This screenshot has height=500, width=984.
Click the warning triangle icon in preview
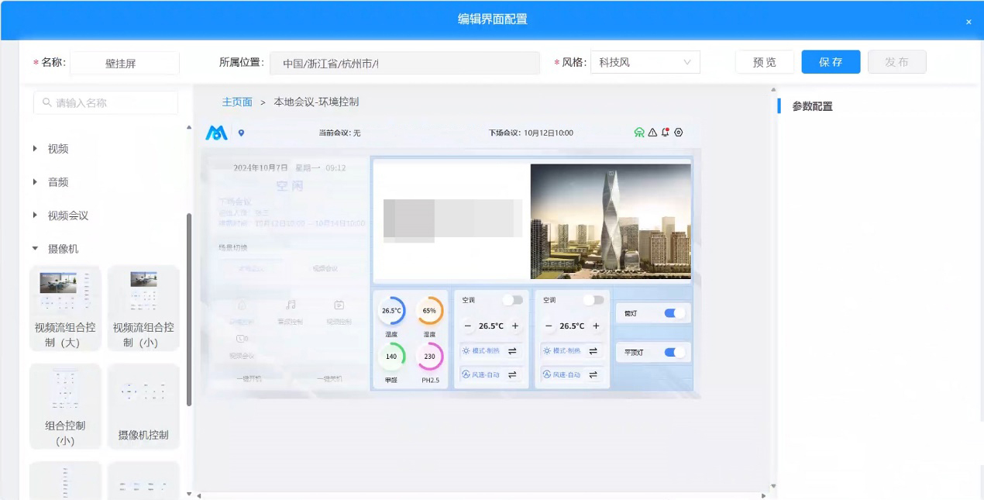652,133
